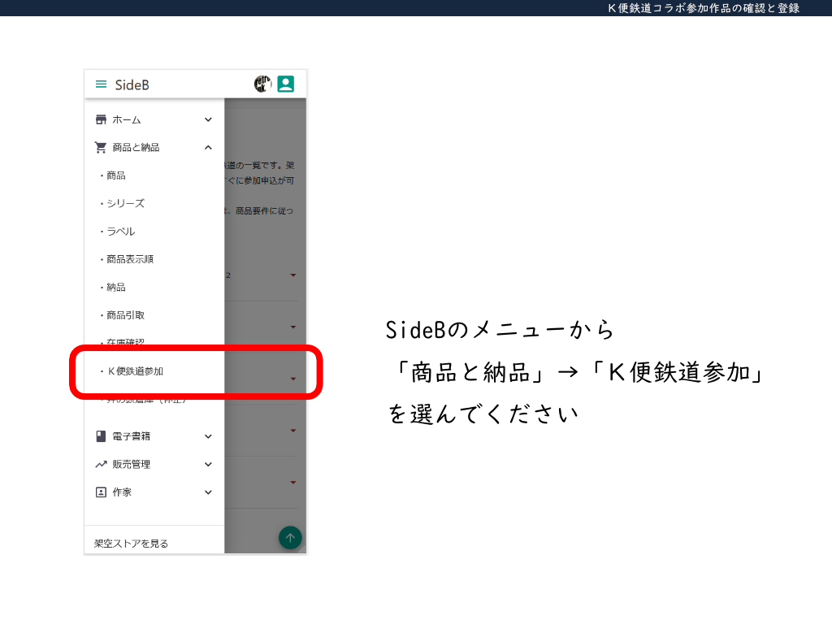The height and width of the screenshot is (624, 832).
Task: Click the trending chart icon beside 販売管理
Action: pos(101,464)
